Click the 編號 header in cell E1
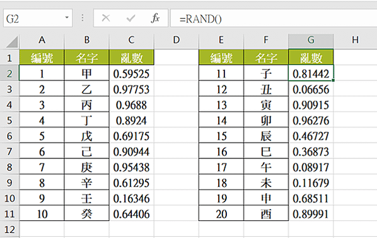 pyautogui.click(x=221, y=57)
